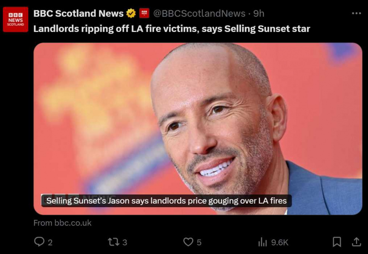Screen dimensions: 368x254
Task: Open the 9h post timestamp
Action: point(259,13)
